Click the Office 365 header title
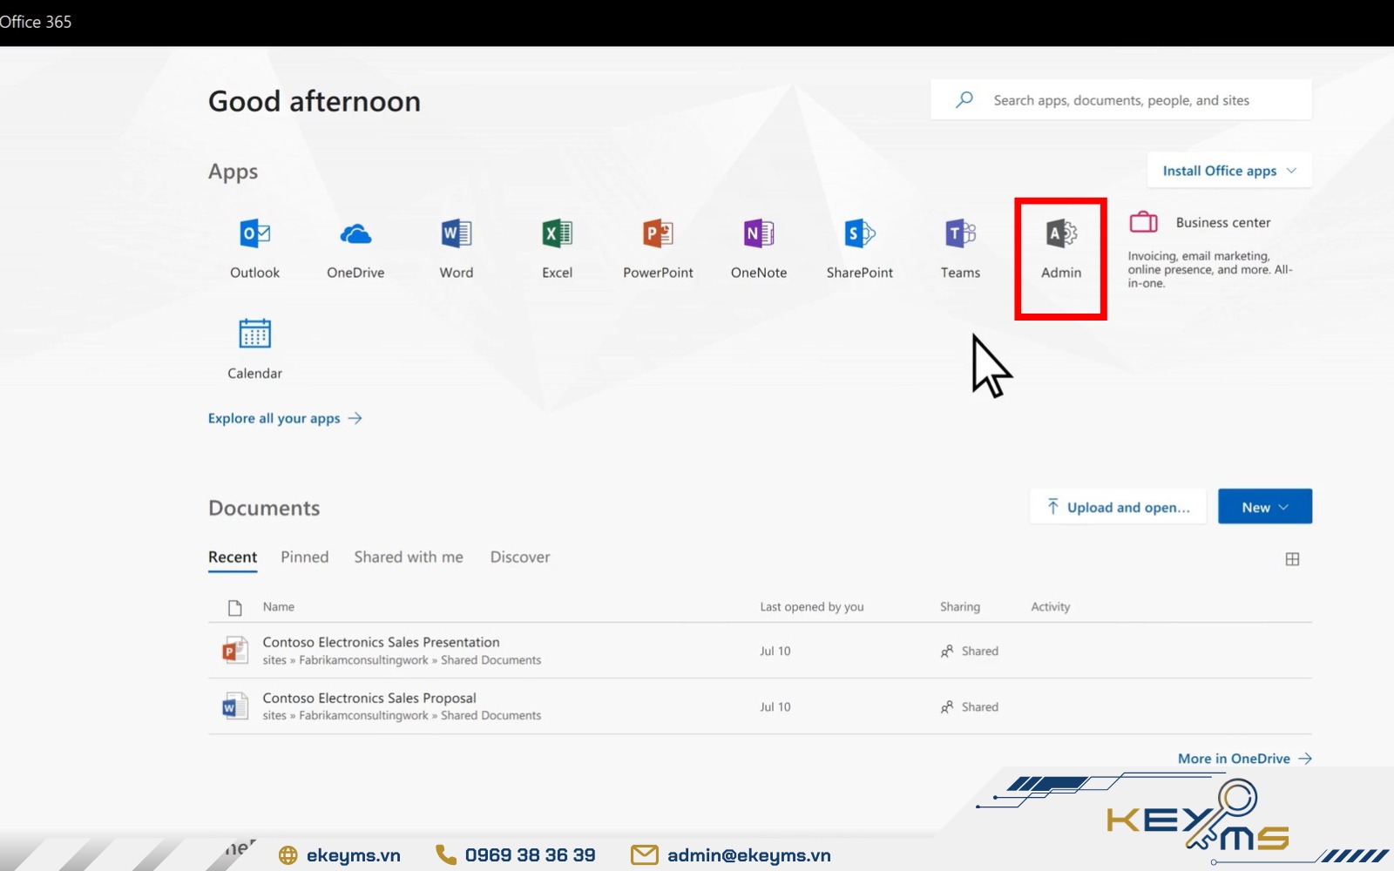Image resolution: width=1394 pixels, height=871 pixels. click(36, 22)
